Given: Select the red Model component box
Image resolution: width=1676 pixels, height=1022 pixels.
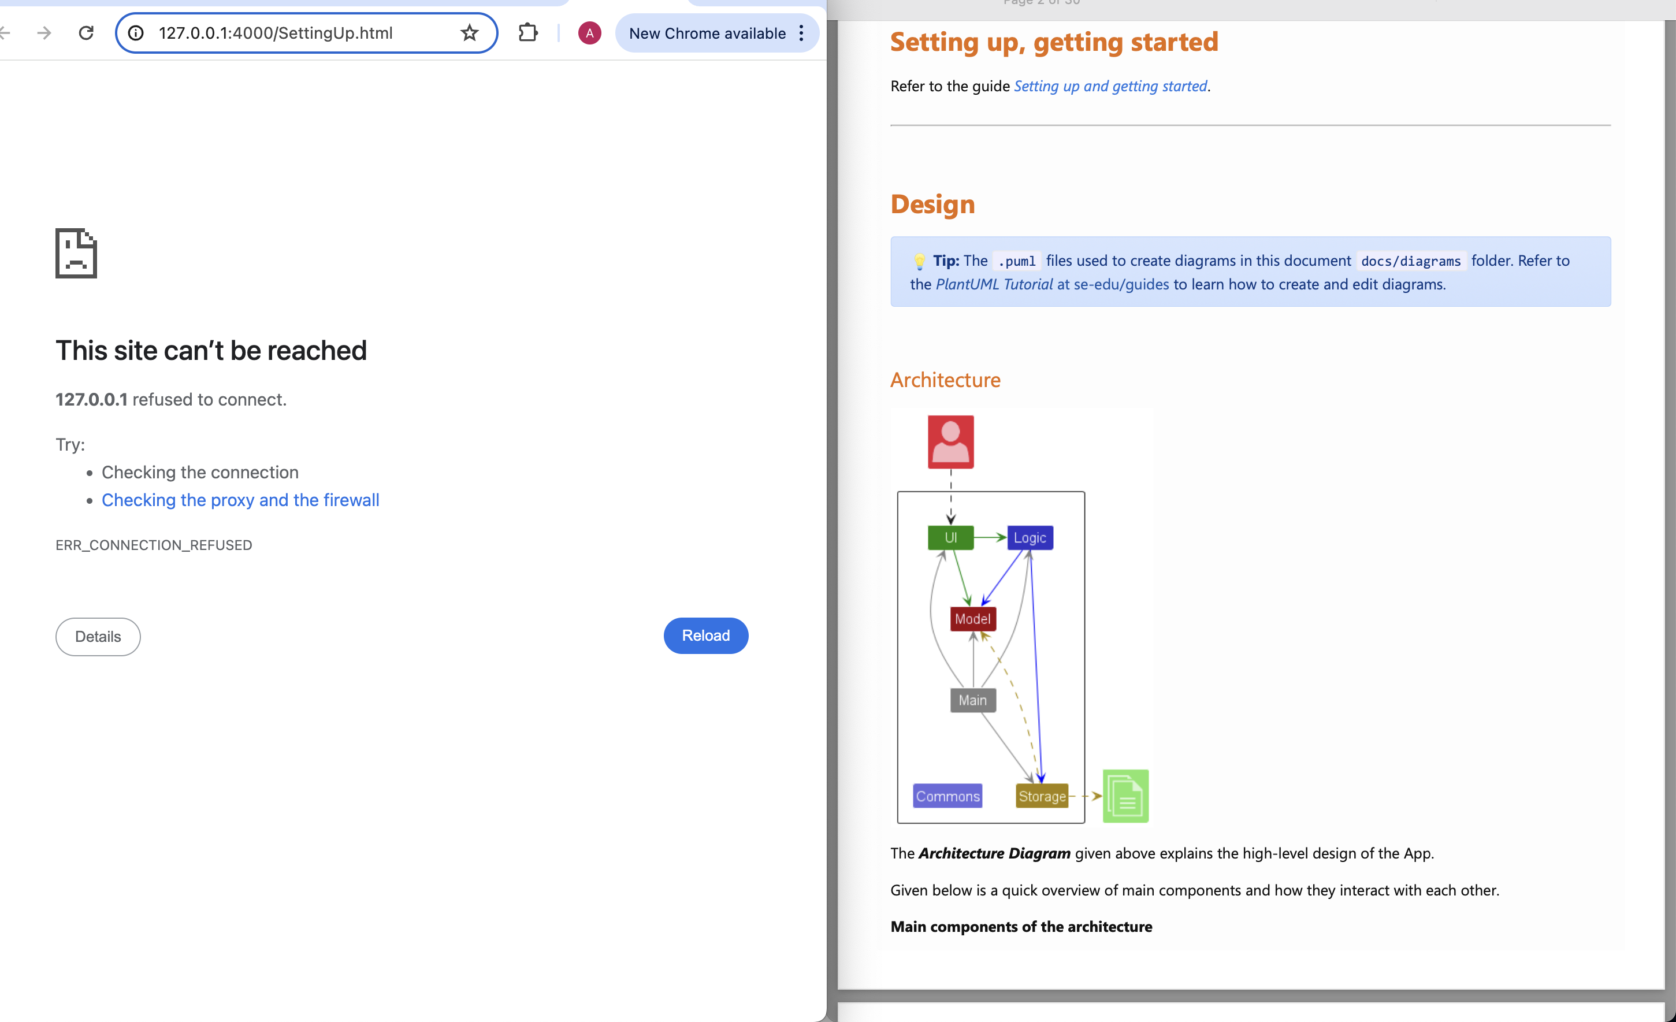Looking at the screenshot, I should pyautogui.click(x=972, y=619).
